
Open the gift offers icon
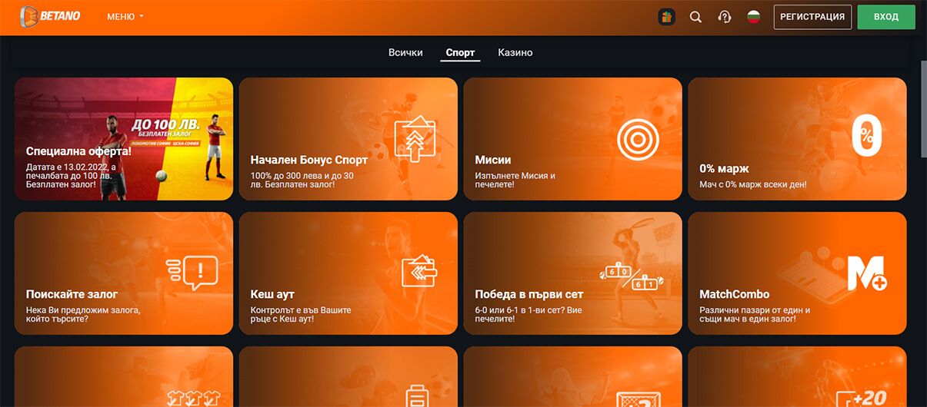667,17
